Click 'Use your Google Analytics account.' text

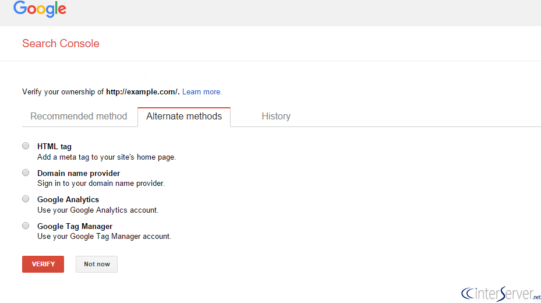98,210
